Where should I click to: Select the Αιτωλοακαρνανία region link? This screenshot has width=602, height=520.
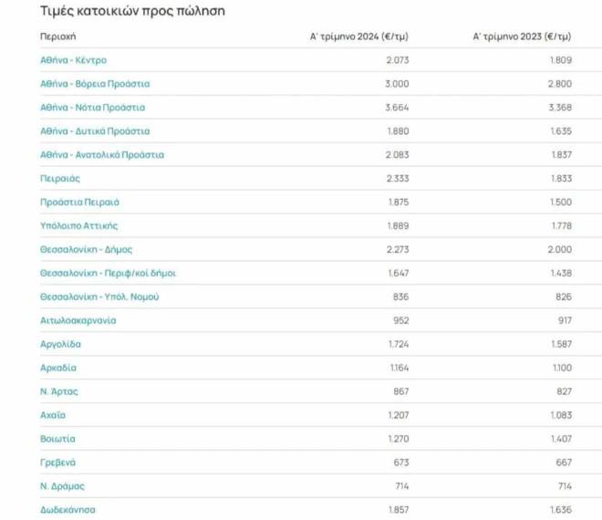(x=78, y=320)
